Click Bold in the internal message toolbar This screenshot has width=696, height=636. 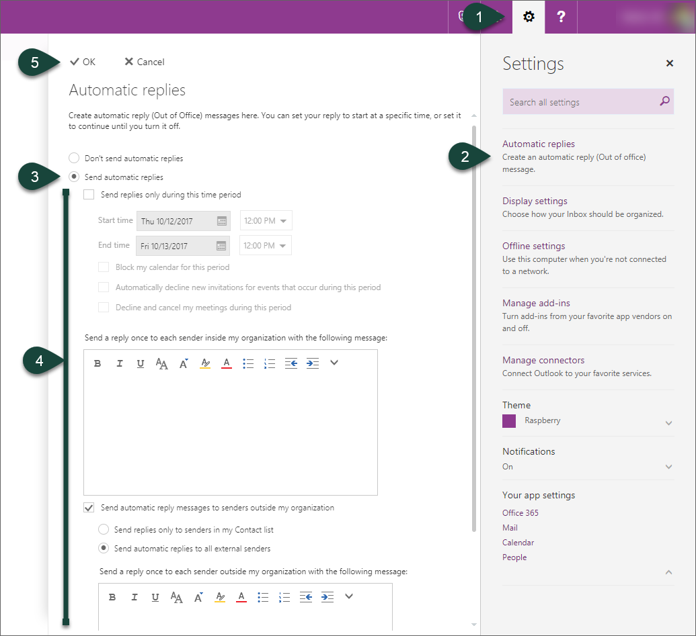[98, 363]
